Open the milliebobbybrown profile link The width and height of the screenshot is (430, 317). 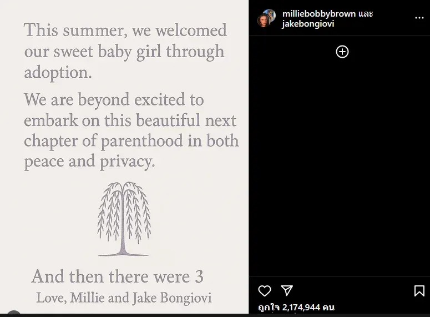point(318,13)
